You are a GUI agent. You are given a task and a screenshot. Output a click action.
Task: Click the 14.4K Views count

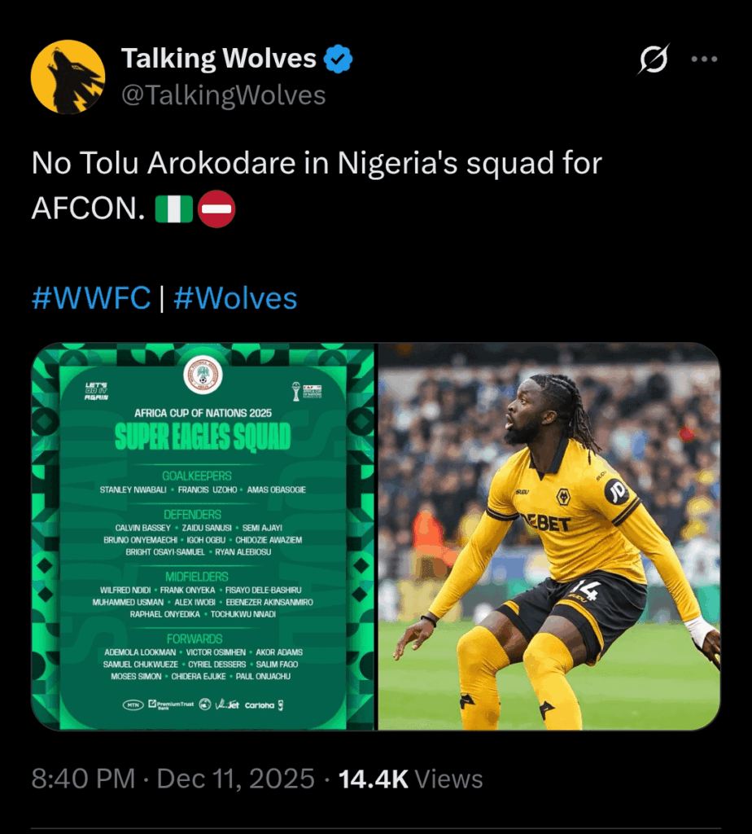click(x=373, y=778)
